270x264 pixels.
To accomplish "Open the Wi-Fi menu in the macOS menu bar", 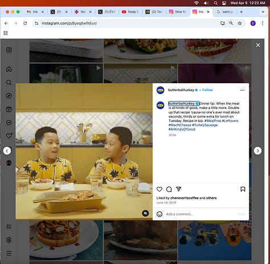I will click(197, 3).
